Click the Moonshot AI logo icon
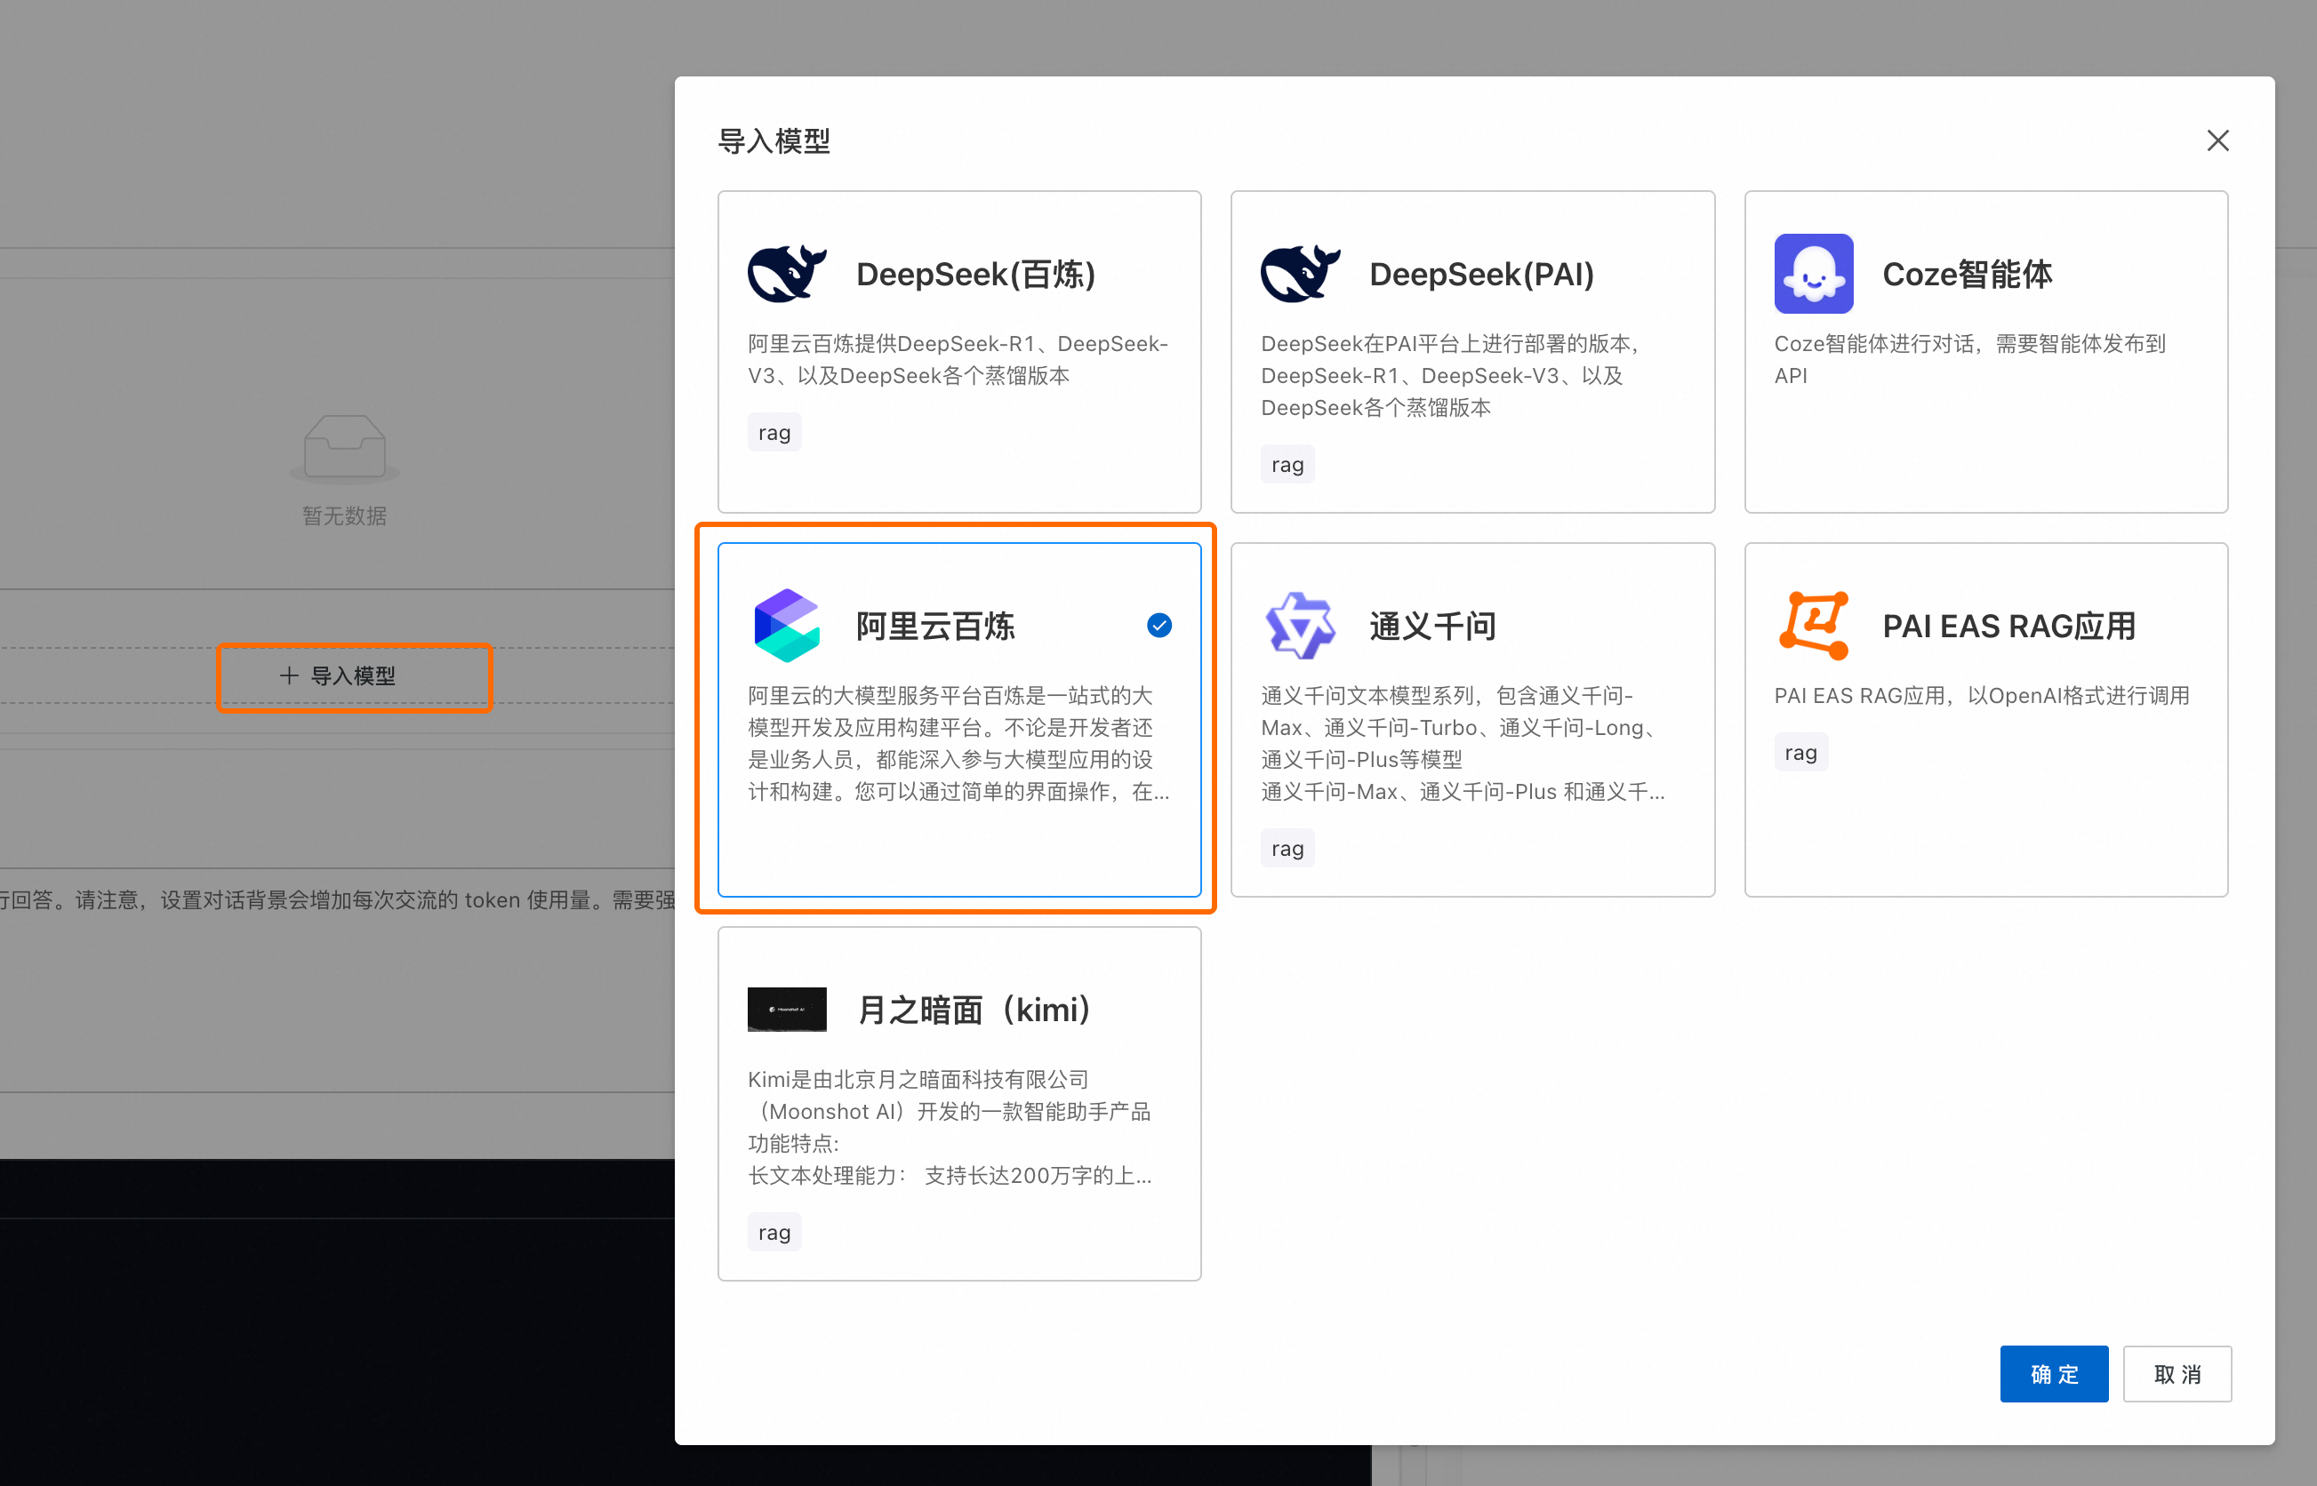 (x=787, y=1009)
